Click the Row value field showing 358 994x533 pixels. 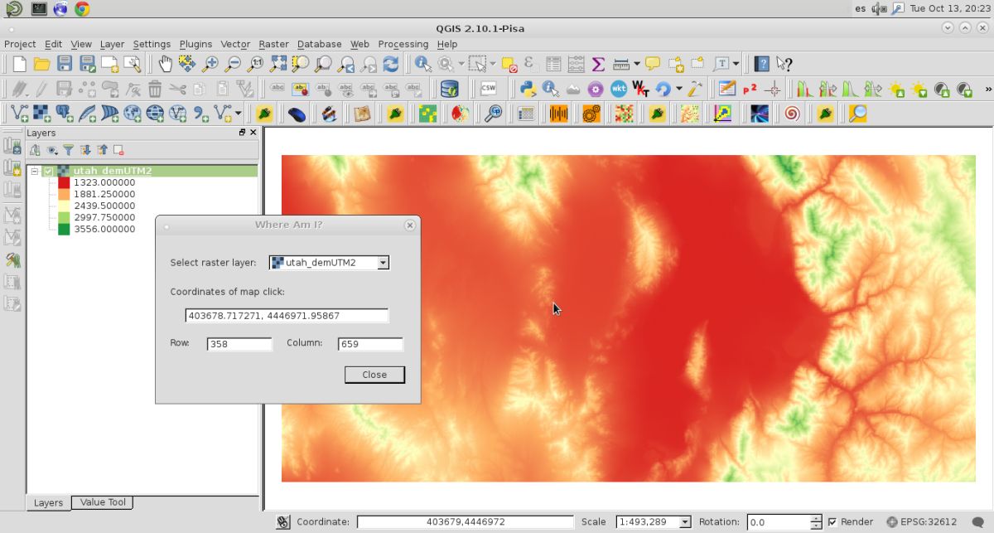(x=239, y=344)
